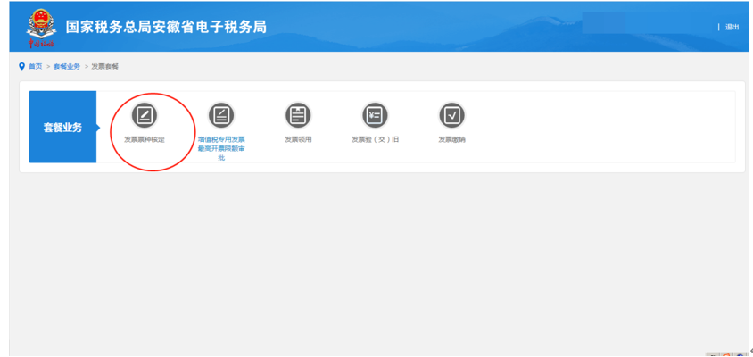Click 发票套餐 breadcrumb text
Screen dimensions: 753x357
pyautogui.click(x=105, y=66)
